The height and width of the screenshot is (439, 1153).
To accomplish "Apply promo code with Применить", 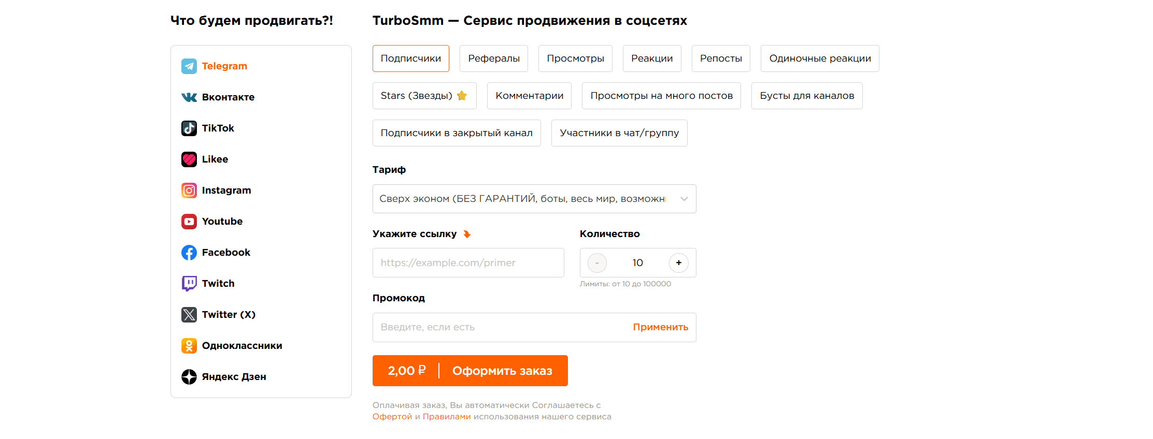I will click(660, 327).
